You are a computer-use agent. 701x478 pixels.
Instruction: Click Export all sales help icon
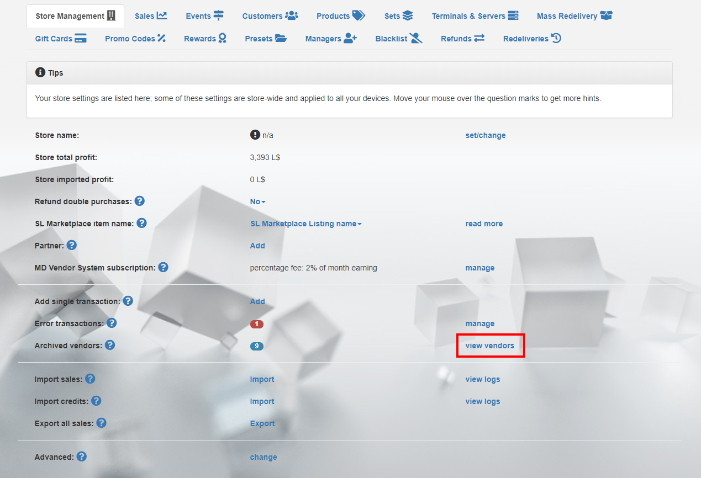click(102, 423)
